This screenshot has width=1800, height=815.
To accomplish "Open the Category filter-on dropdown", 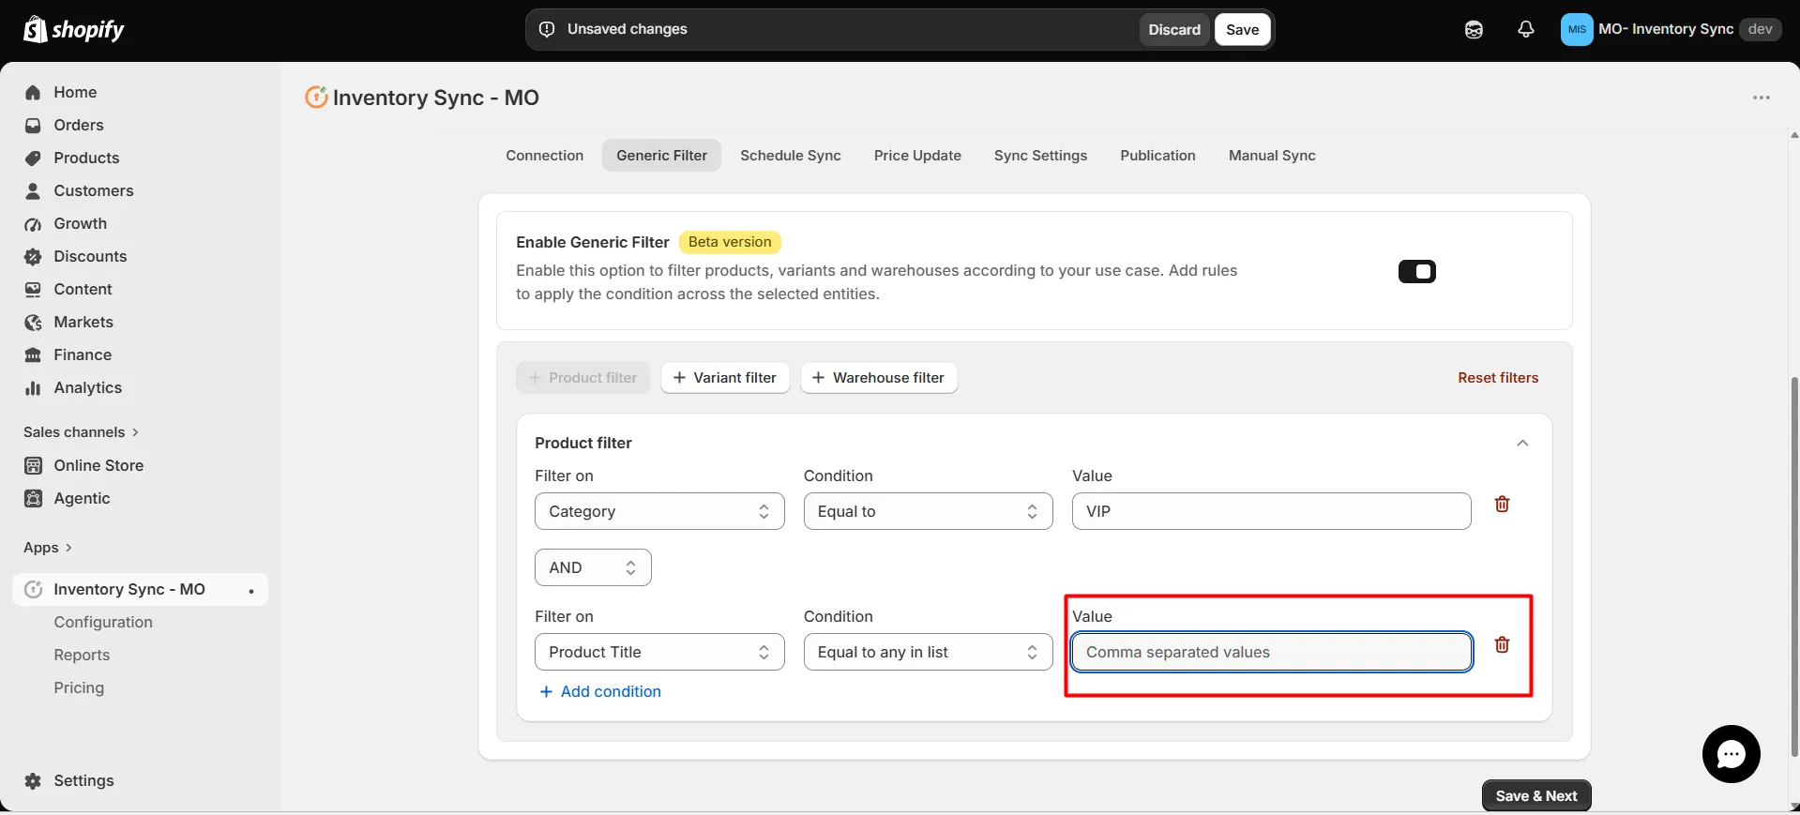I will point(659,511).
